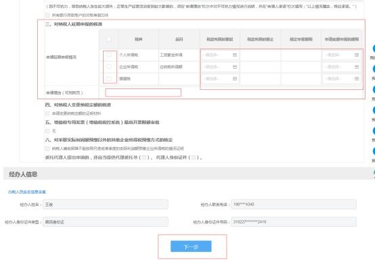
Task: Click the 申请理由 text input box
Action: coord(144,92)
